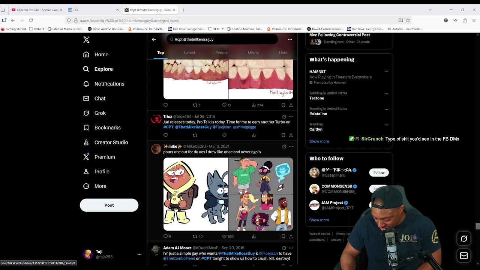This screenshot has height=270, width=480.
Task: Like Triox's tweet
Action: pos(224,135)
